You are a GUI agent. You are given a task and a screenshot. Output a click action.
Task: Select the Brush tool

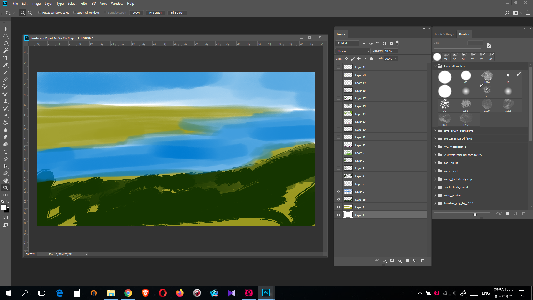(6, 72)
